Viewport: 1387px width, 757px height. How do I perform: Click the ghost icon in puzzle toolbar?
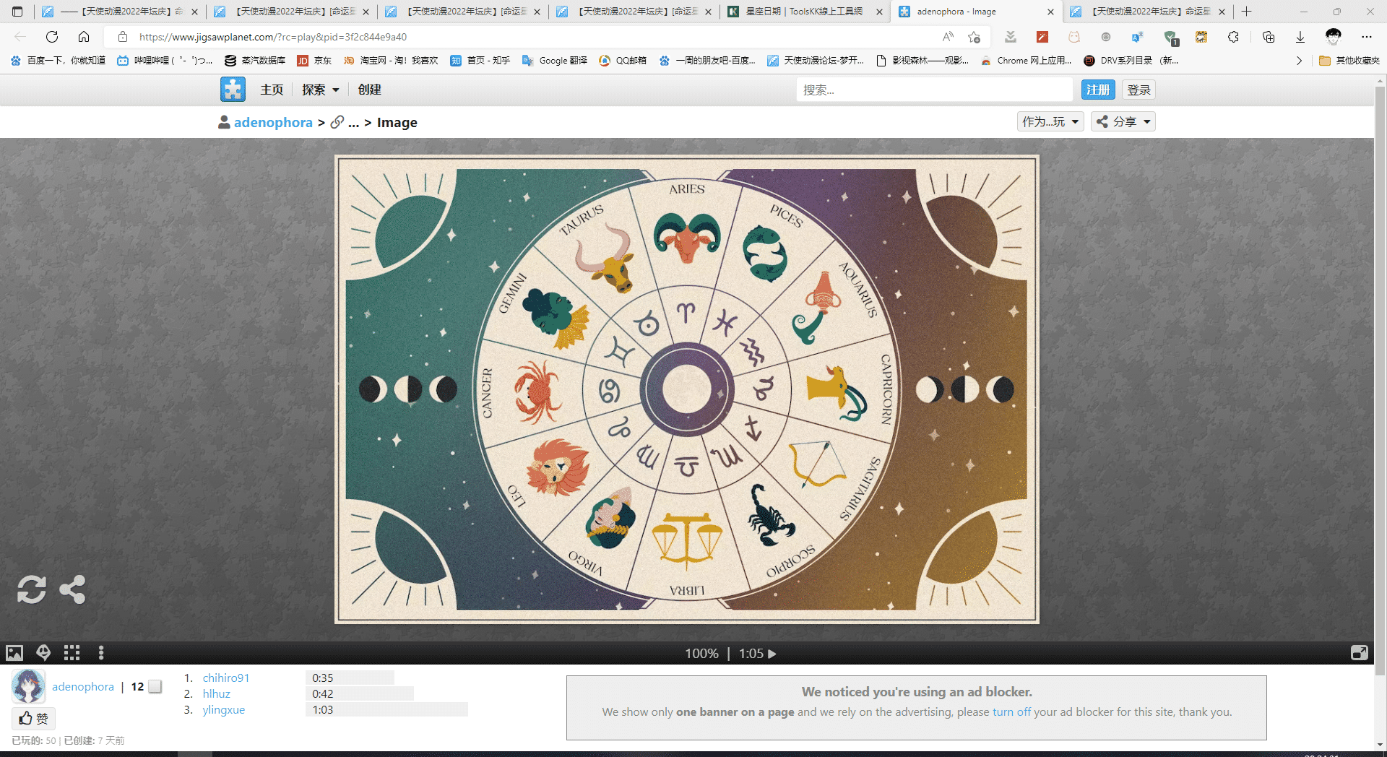pos(43,653)
